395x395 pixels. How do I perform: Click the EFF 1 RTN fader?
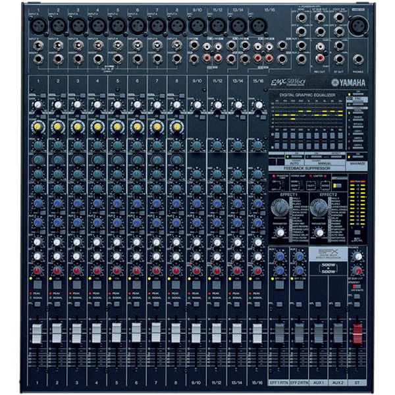(280, 331)
